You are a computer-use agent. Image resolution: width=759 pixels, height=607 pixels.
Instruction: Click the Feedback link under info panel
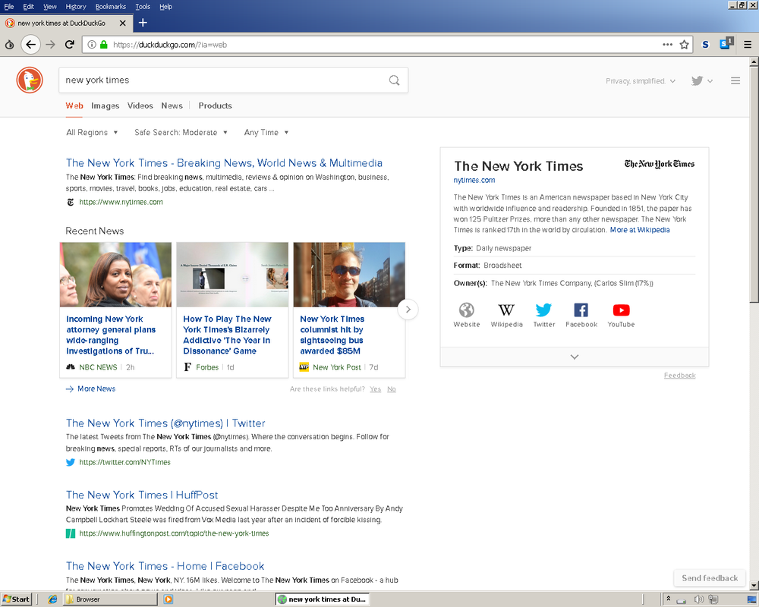click(x=679, y=375)
